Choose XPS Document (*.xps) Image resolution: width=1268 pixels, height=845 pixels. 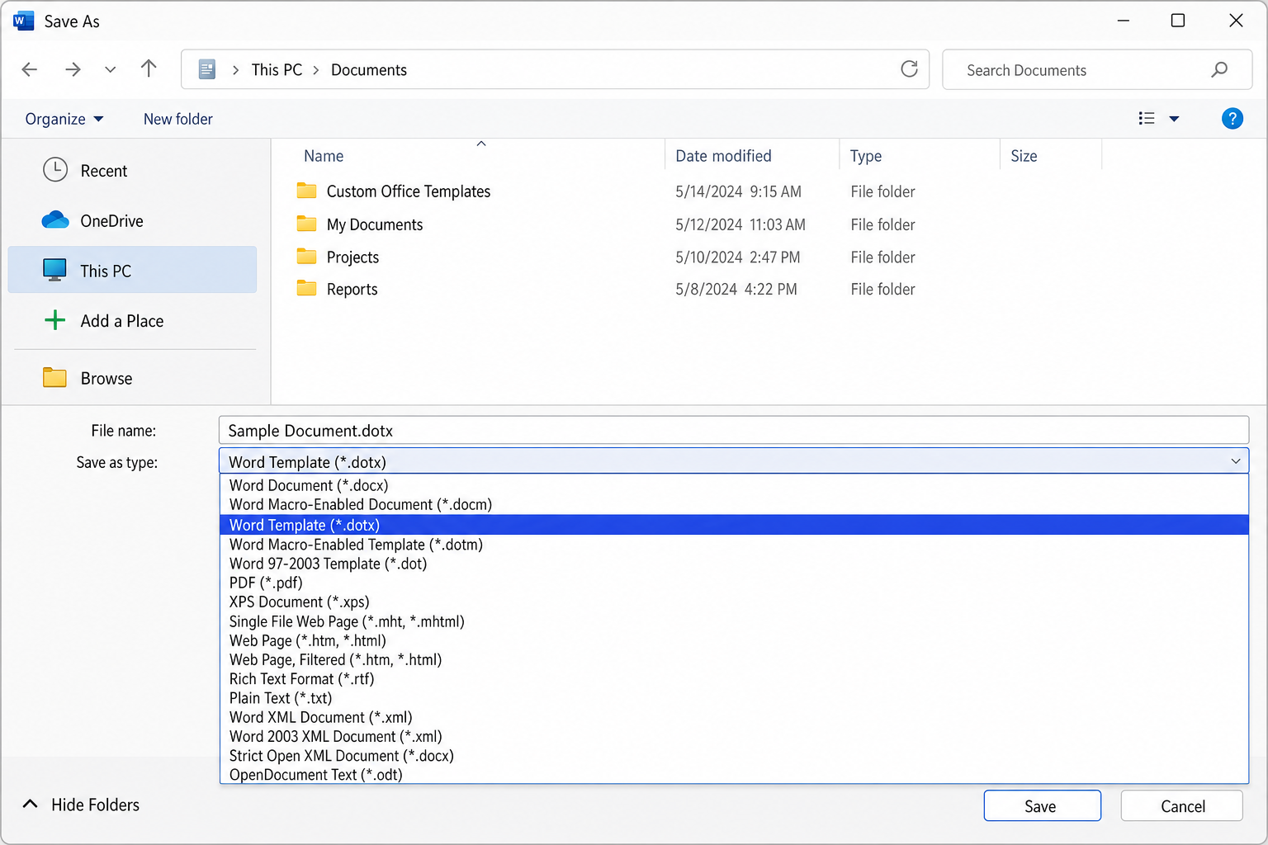(x=734, y=602)
